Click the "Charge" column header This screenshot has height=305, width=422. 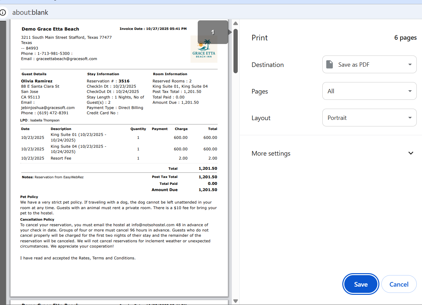click(x=181, y=129)
